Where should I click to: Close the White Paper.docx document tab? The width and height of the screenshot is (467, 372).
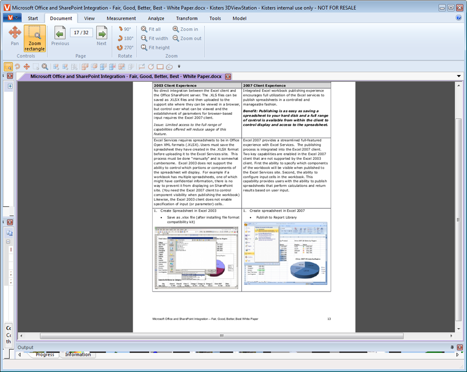pos(228,77)
